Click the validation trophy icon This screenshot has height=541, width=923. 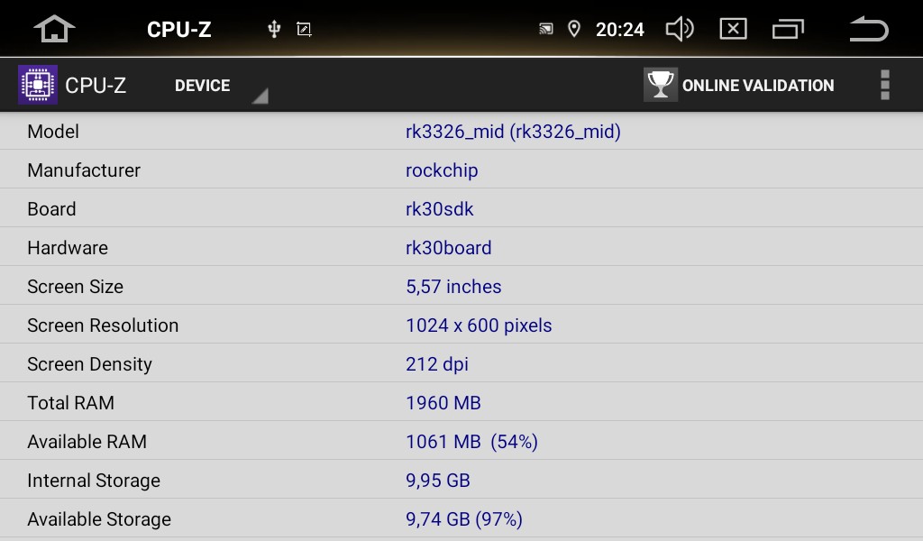(x=661, y=85)
